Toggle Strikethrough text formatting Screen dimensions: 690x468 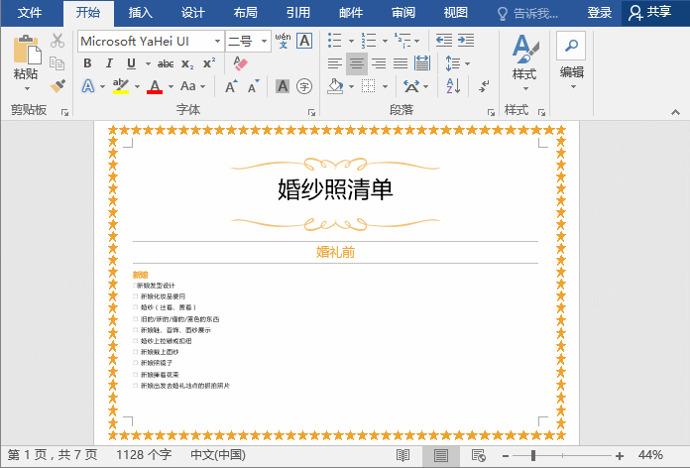click(166, 63)
